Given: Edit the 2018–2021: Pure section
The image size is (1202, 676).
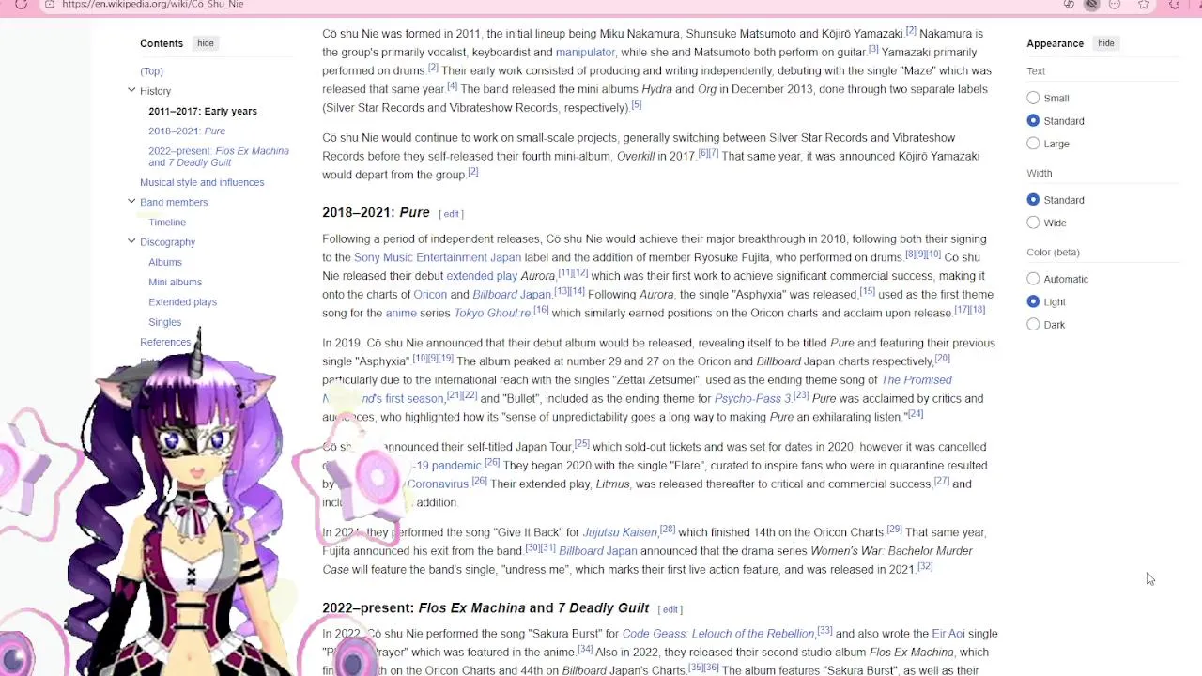Looking at the screenshot, I should click(x=451, y=214).
